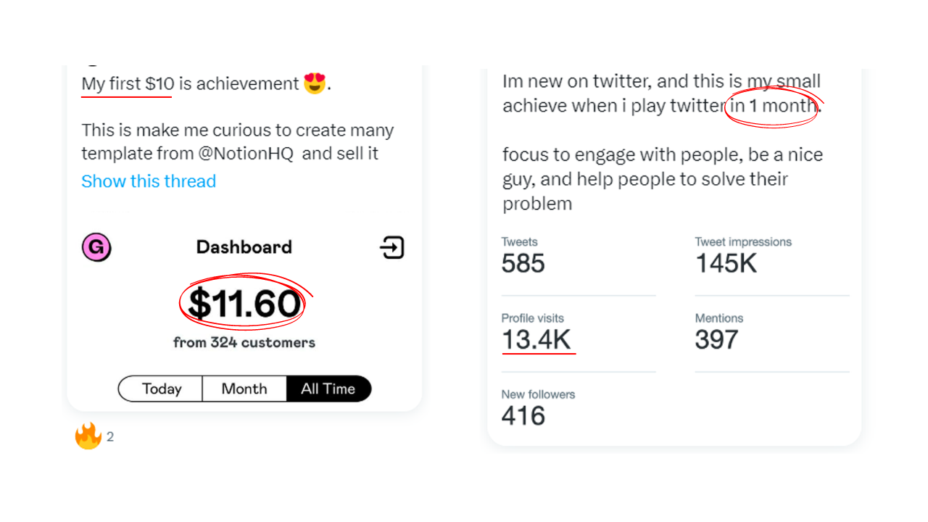Click the pink Gumroad G logo icon
Screen dimensions: 928x522
coord(96,248)
